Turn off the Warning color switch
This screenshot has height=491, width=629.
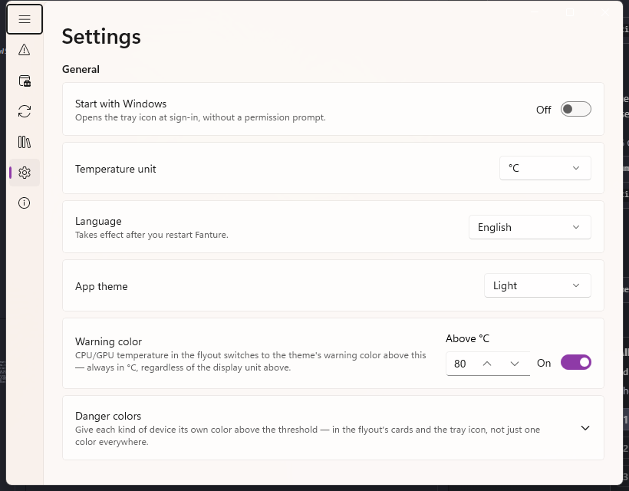575,362
